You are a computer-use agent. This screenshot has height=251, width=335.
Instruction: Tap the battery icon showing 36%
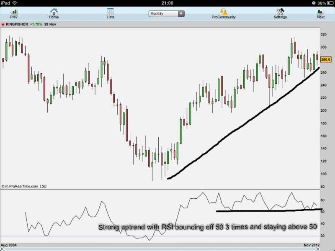point(329,3)
